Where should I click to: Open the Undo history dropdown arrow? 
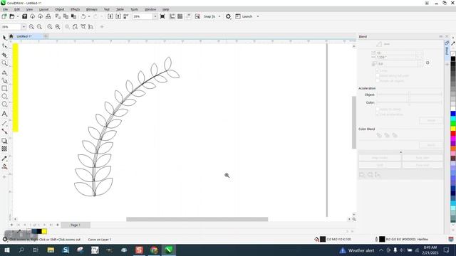tap(89, 16)
